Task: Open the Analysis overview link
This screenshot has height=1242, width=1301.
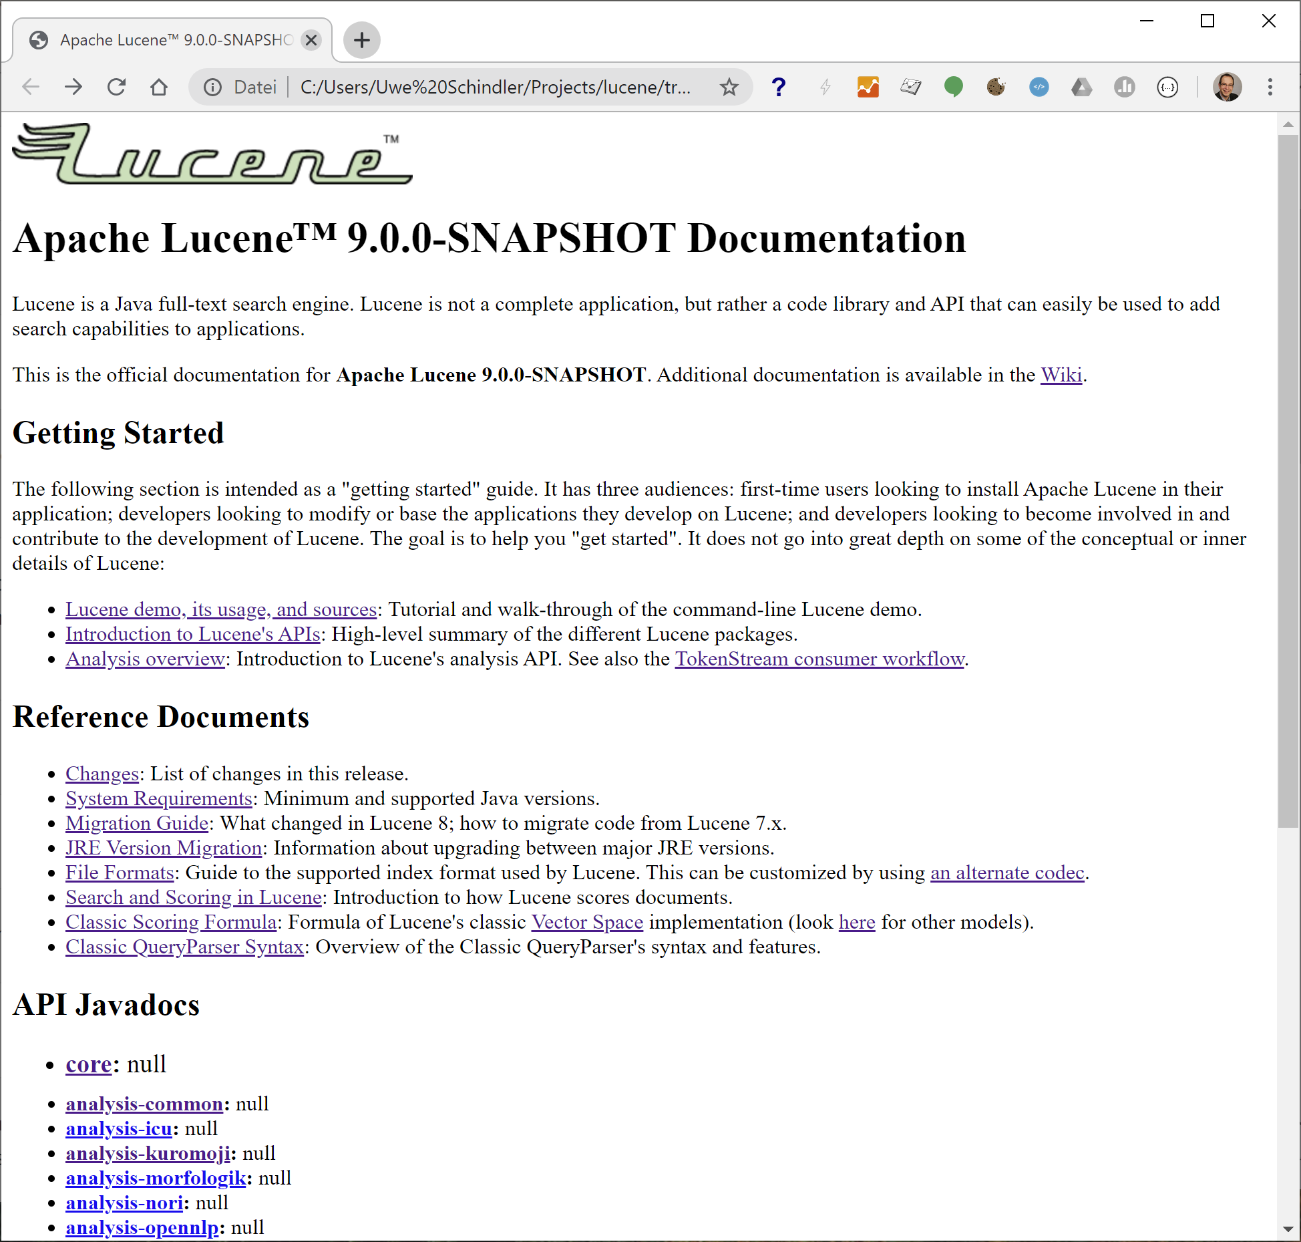Action: pyautogui.click(x=145, y=659)
